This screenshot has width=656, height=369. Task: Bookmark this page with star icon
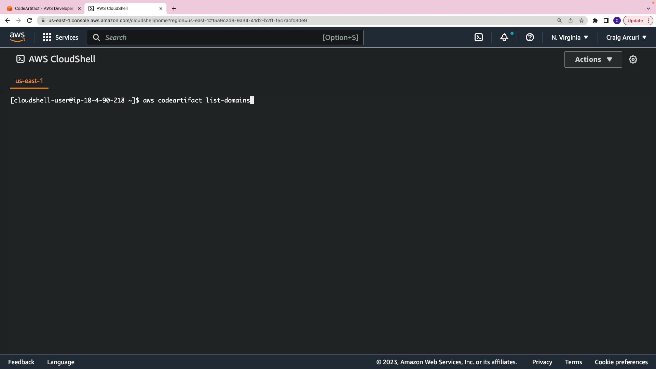[x=582, y=20]
